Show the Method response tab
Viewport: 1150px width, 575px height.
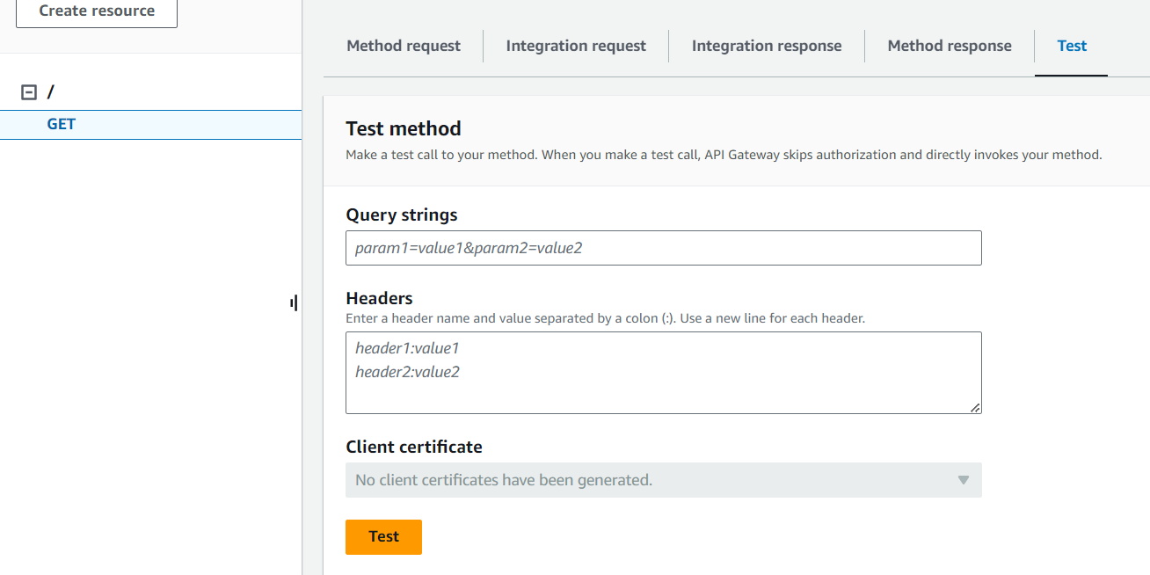click(x=950, y=46)
